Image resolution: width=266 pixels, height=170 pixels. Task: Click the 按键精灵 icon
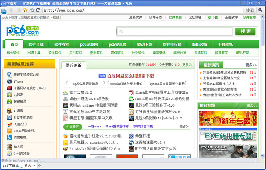[x=9, y=101]
